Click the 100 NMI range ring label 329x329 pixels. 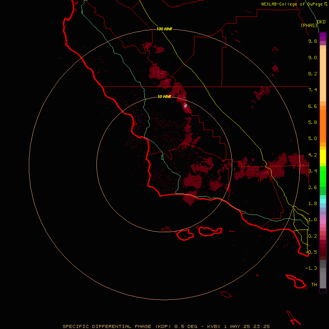[164, 29]
